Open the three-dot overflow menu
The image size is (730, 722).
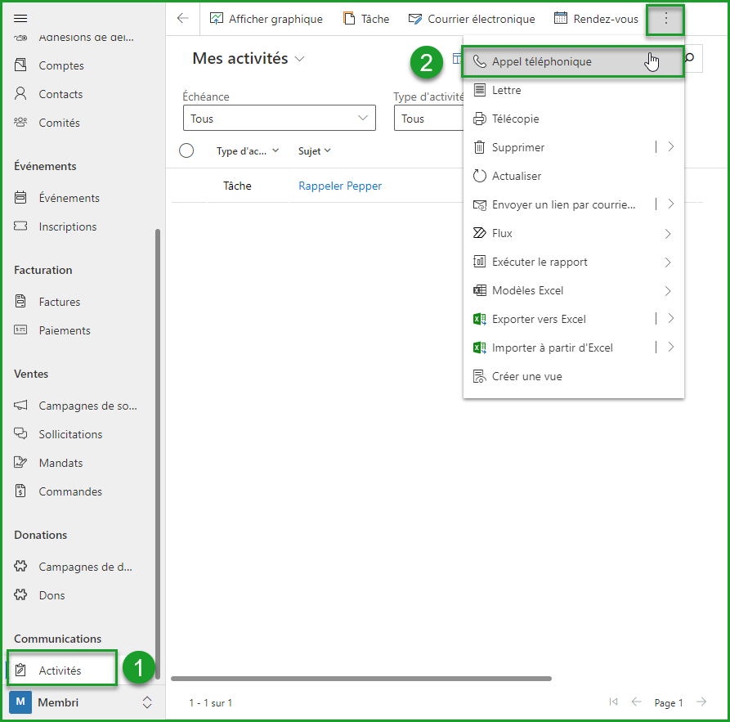pyautogui.click(x=665, y=19)
